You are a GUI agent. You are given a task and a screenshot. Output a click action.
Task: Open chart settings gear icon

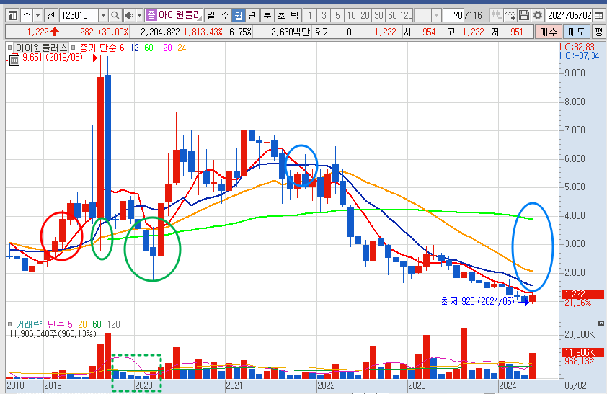click(538, 15)
